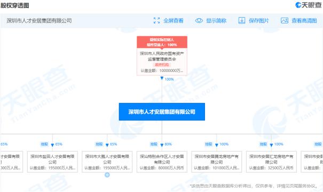Click 控股 tag above 深汕特别合作区 node
The width and height of the screenshot is (323, 192).
pos(154,144)
